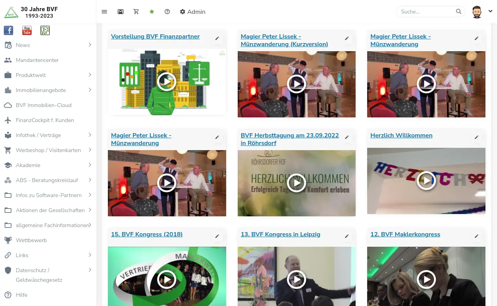
Task: Edit the Herzlich Willkommen video via pencil icon
Action: (x=477, y=137)
